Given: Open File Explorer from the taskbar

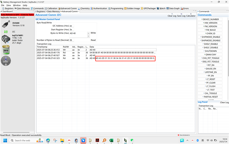Looking at the screenshot, I should (x=62, y=140).
